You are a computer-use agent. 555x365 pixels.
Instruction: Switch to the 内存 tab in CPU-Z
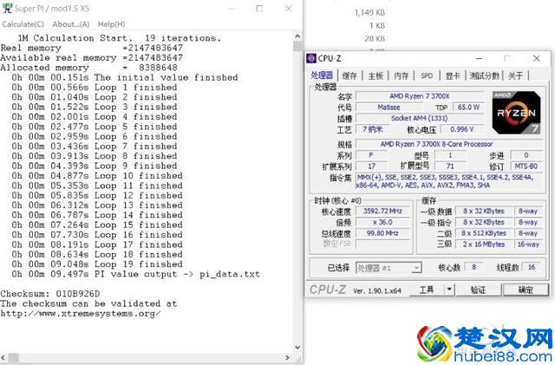pos(401,75)
